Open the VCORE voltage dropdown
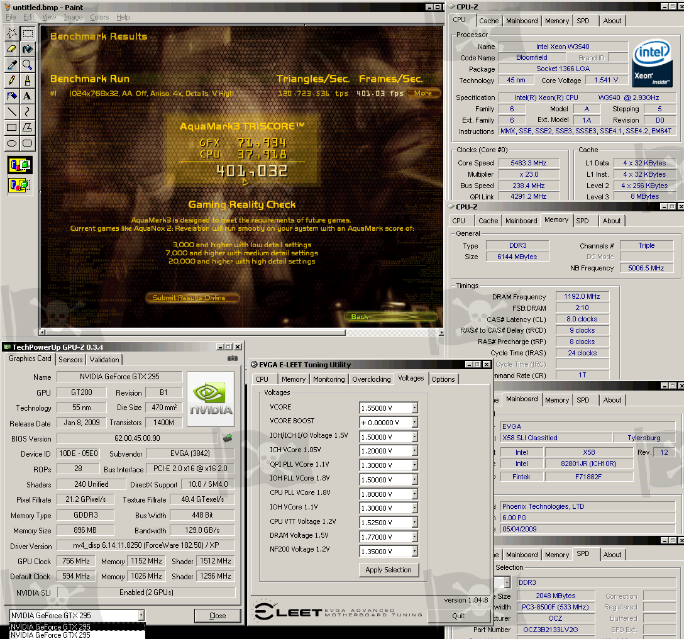This screenshot has height=639, width=684. click(x=414, y=408)
